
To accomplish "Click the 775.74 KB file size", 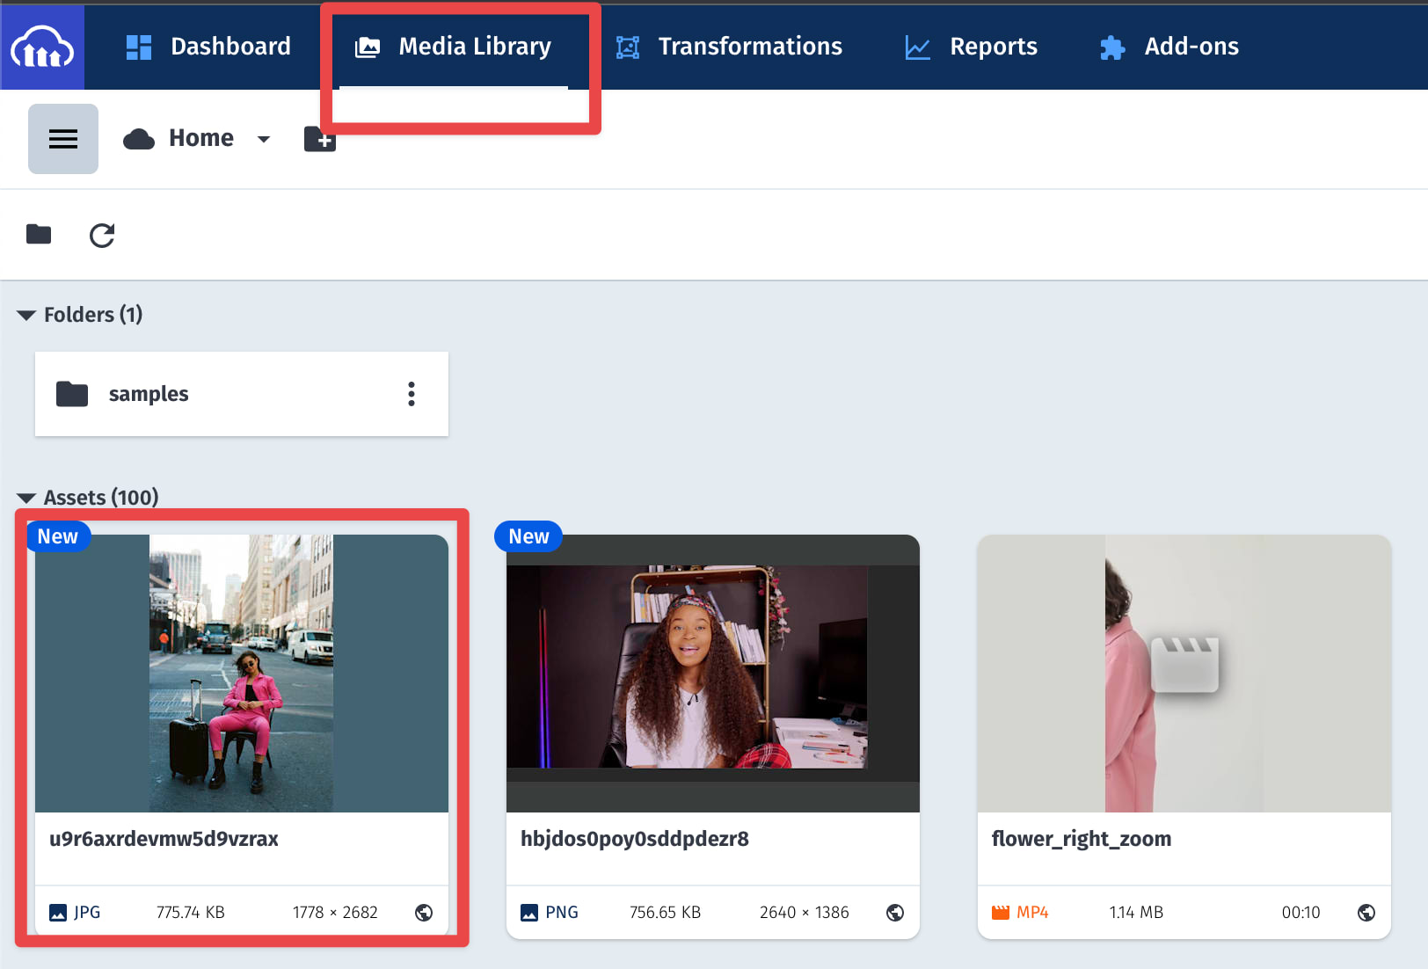I will 191,913.
